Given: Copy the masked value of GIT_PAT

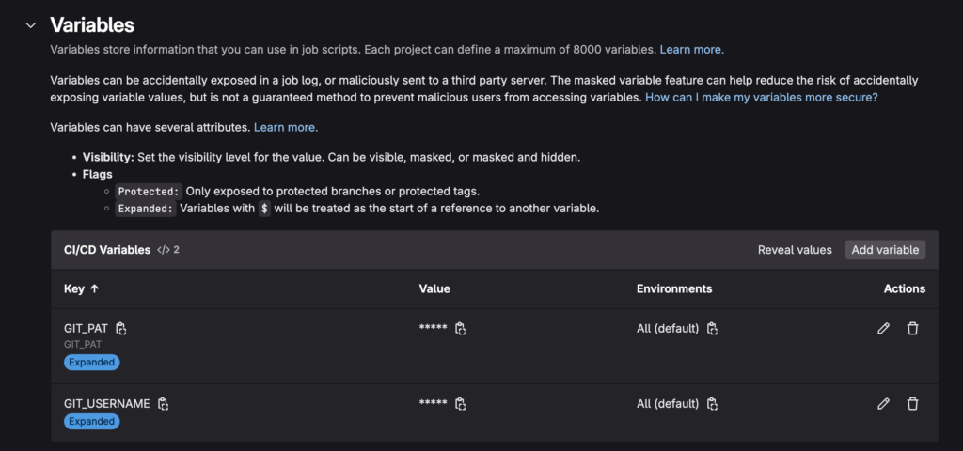Looking at the screenshot, I should pos(461,328).
